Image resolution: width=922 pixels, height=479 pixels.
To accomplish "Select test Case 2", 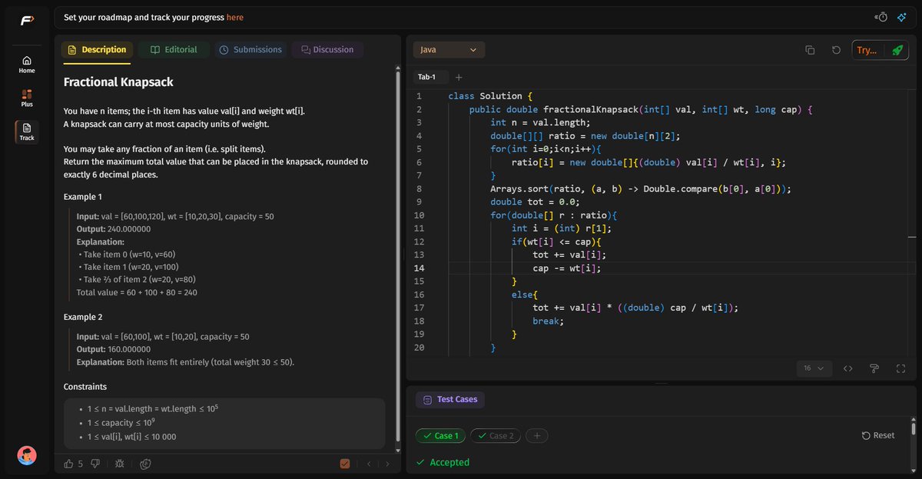I will tap(495, 436).
